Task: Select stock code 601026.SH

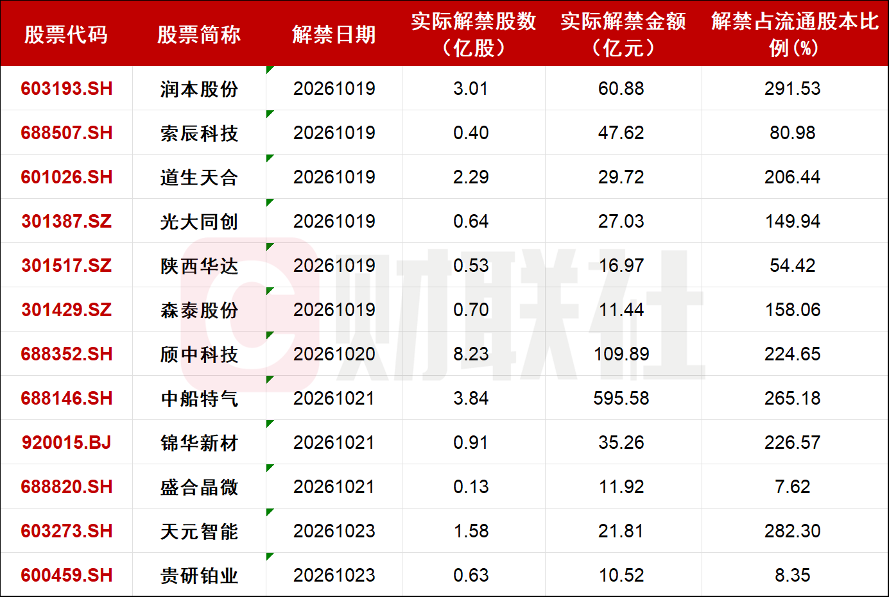Action: pos(67,177)
